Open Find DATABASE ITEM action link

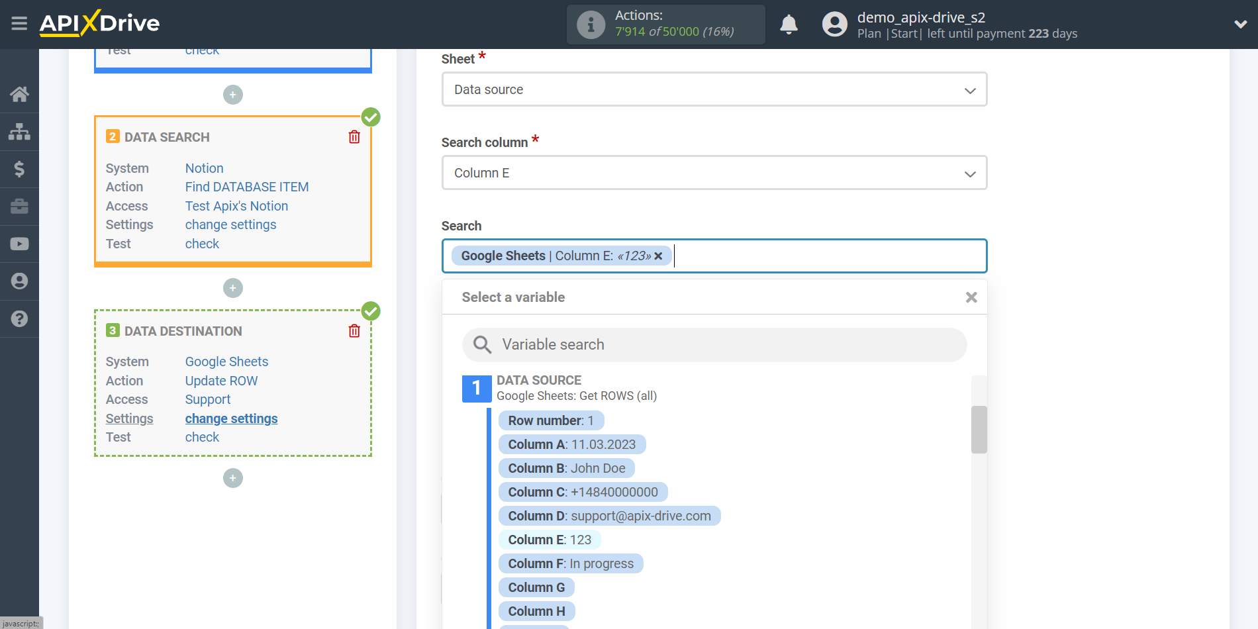[x=247, y=187]
